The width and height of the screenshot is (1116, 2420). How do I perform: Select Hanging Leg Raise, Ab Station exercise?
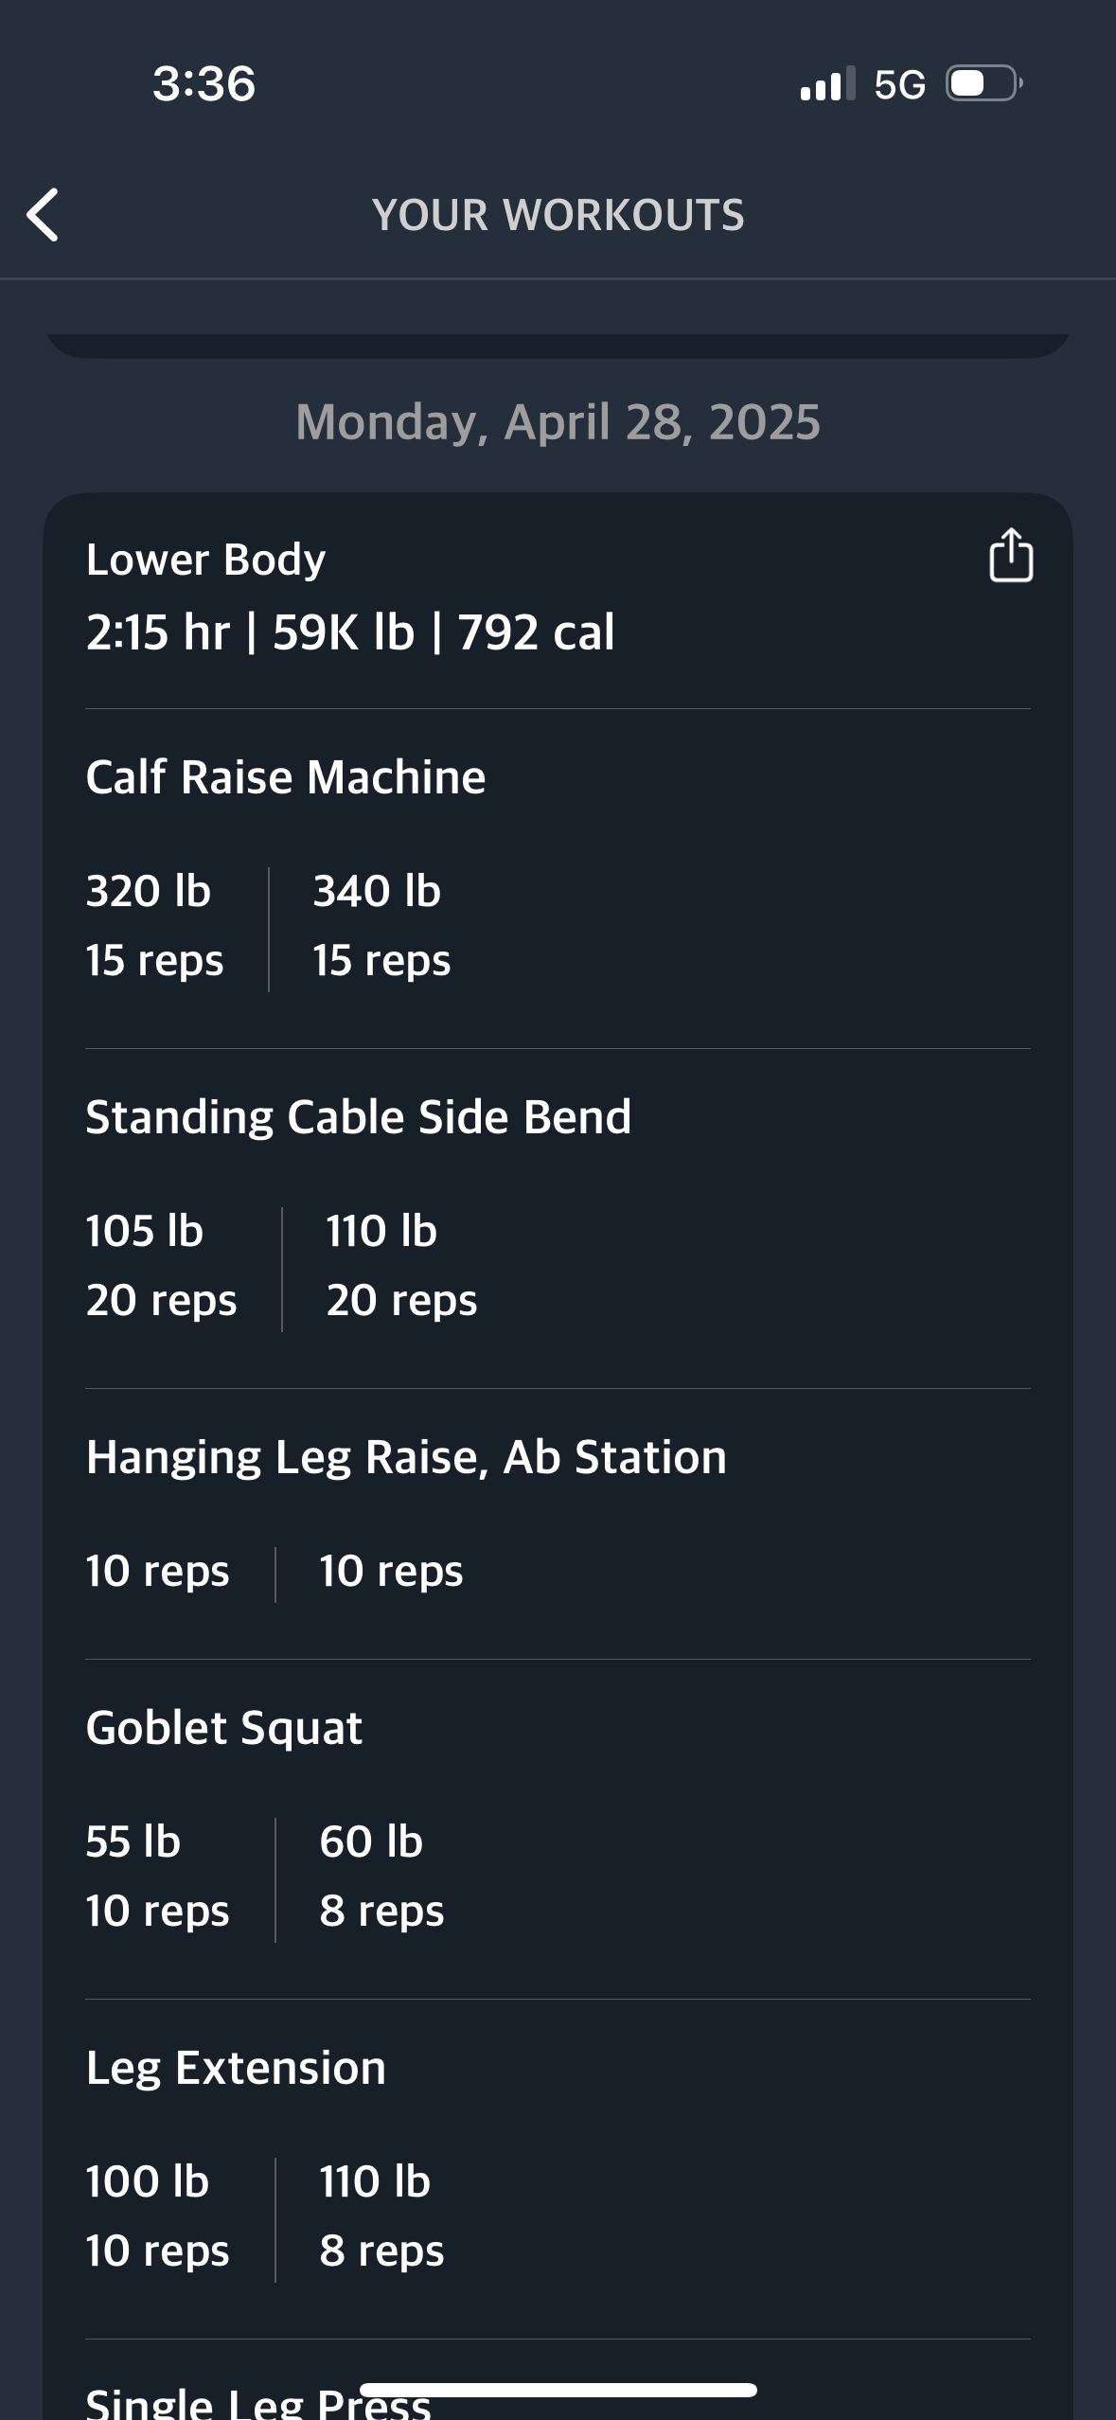[406, 1457]
